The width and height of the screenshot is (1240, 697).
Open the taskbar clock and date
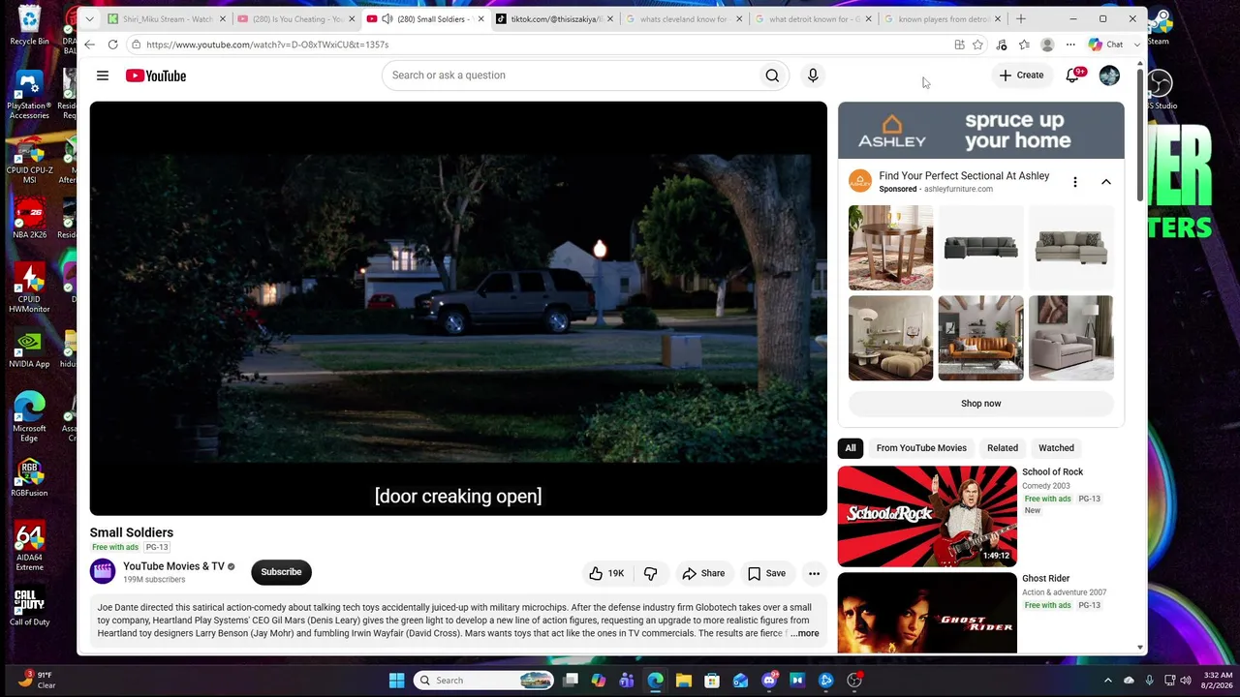coord(1219,681)
